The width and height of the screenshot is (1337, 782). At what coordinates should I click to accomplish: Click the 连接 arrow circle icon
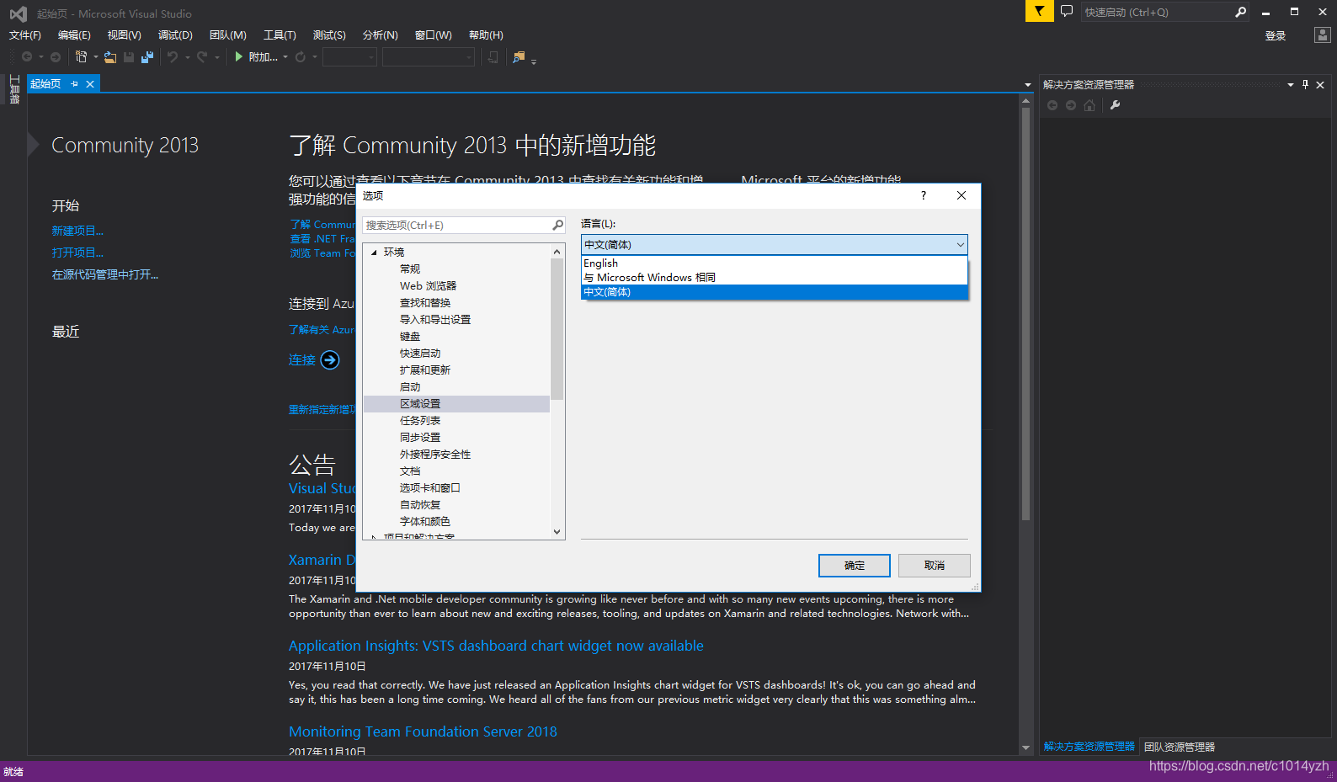point(330,360)
